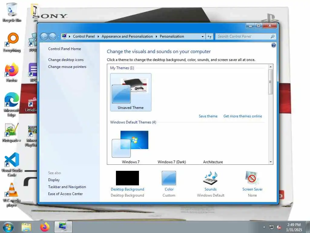This screenshot has height=233, width=310.
Task: Open the Recycle Bin desktop icon
Action: pos(12,12)
